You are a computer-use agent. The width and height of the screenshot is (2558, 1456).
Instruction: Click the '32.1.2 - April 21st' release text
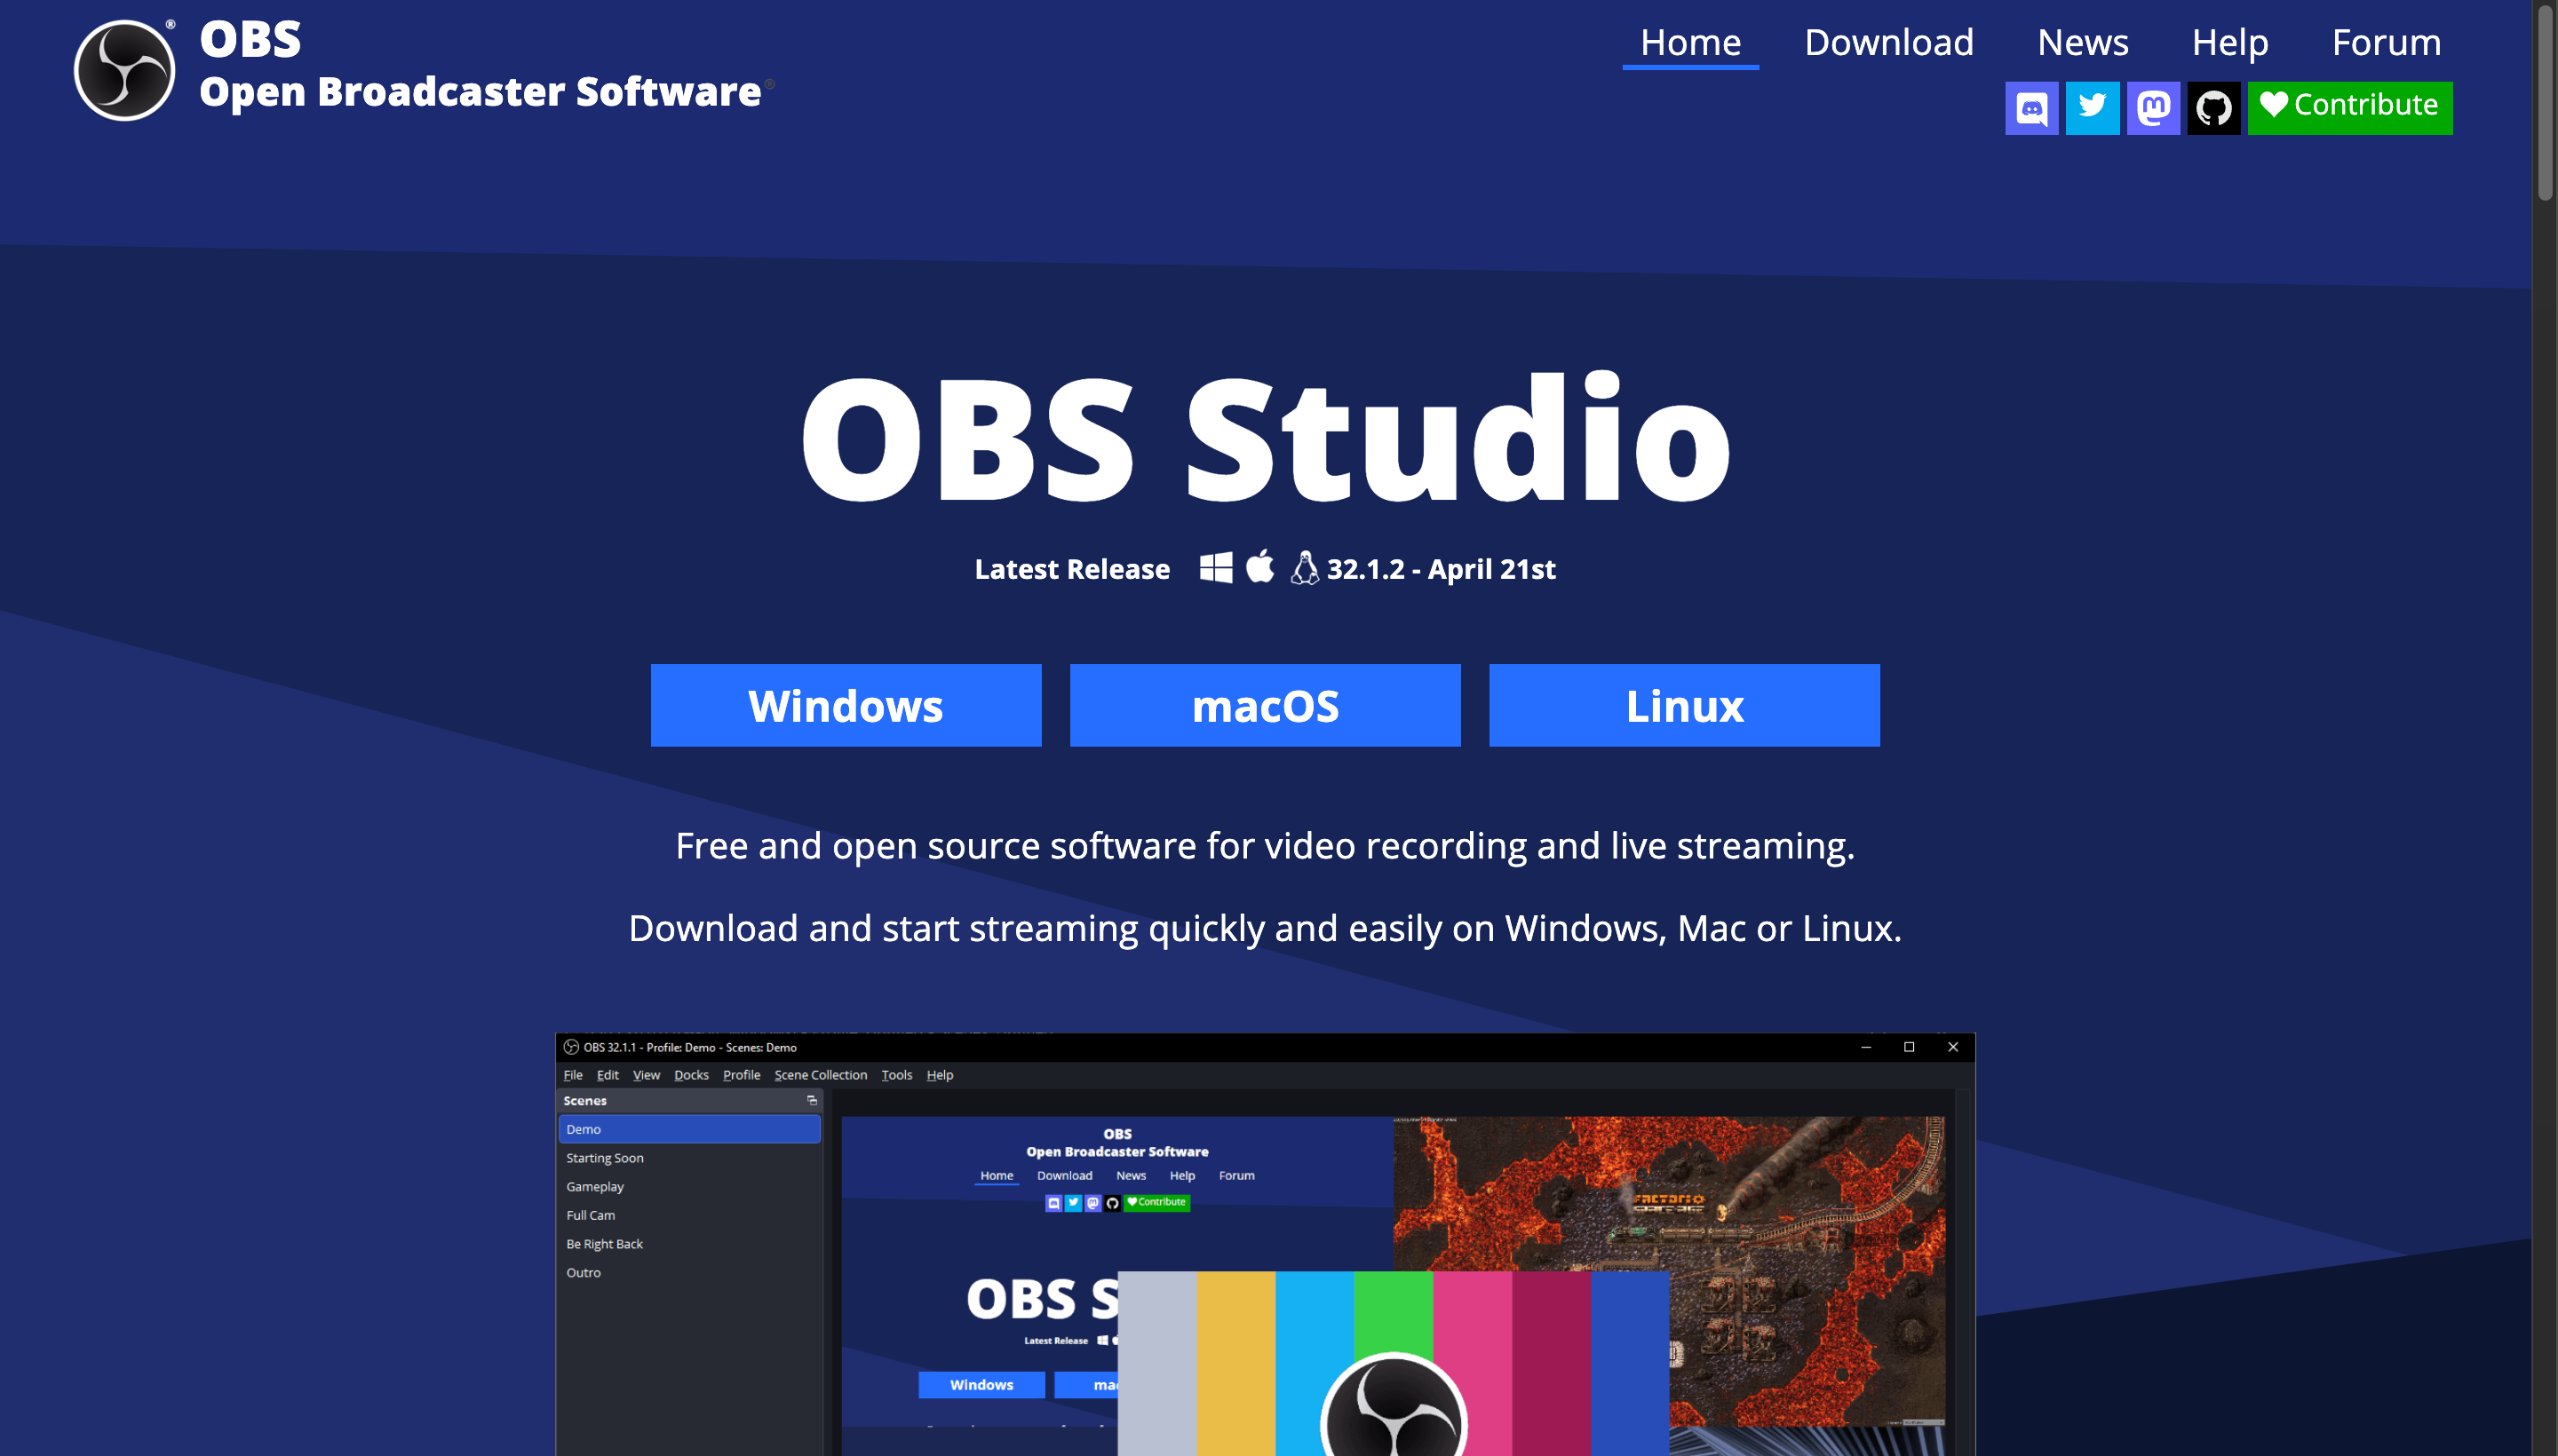click(1441, 569)
